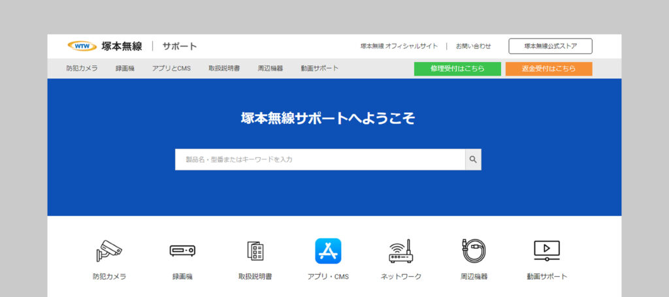Click the サポート header text
The height and width of the screenshot is (297, 669).
tap(180, 46)
